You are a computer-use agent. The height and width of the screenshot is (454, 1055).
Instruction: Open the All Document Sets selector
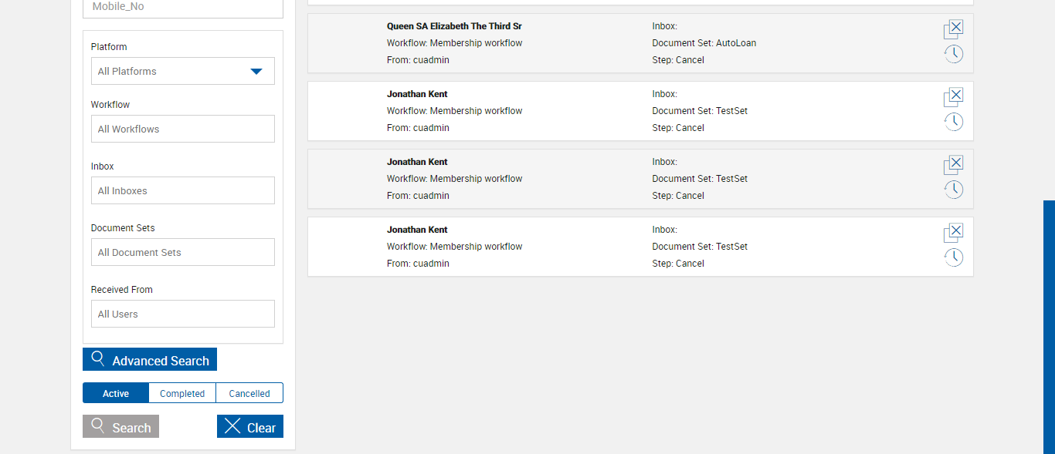tap(182, 252)
